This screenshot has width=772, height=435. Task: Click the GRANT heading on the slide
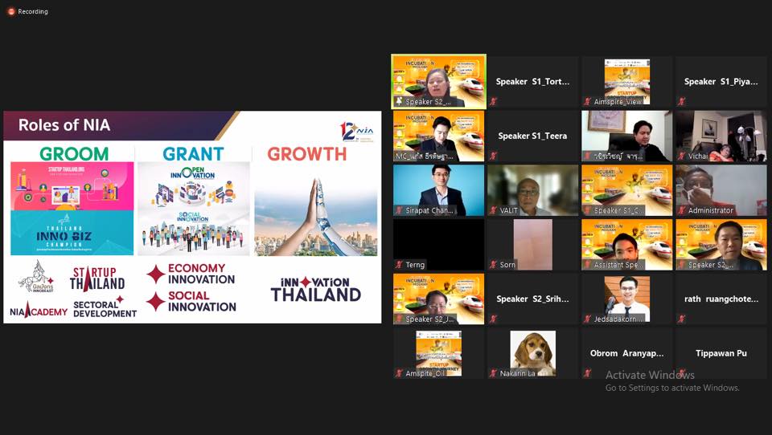point(193,154)
